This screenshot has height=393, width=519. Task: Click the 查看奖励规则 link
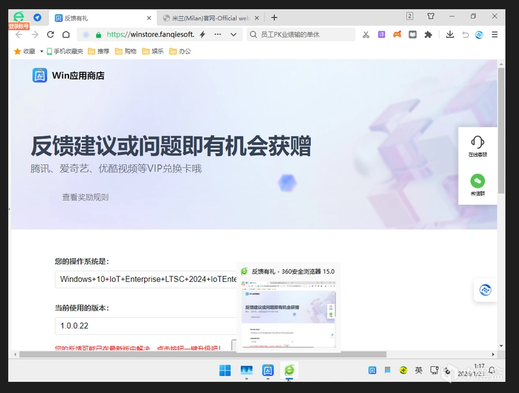[x=85, y=197]
